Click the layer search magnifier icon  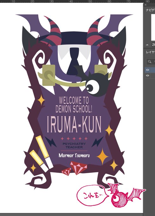point(150,62)
